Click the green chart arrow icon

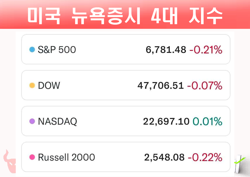[x=239, y=163]
